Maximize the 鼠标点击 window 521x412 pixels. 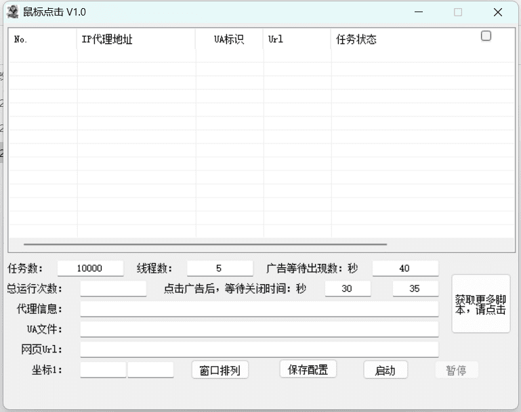(458, 12)
